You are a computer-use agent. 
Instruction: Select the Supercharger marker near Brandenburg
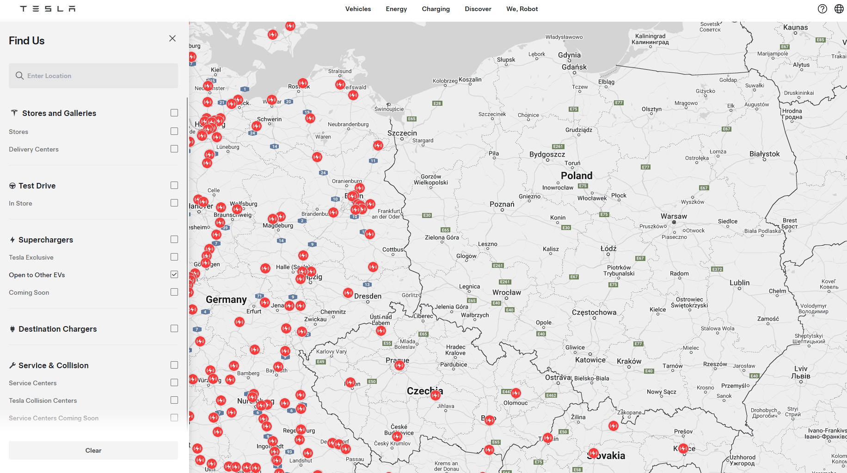coord(333,212)
